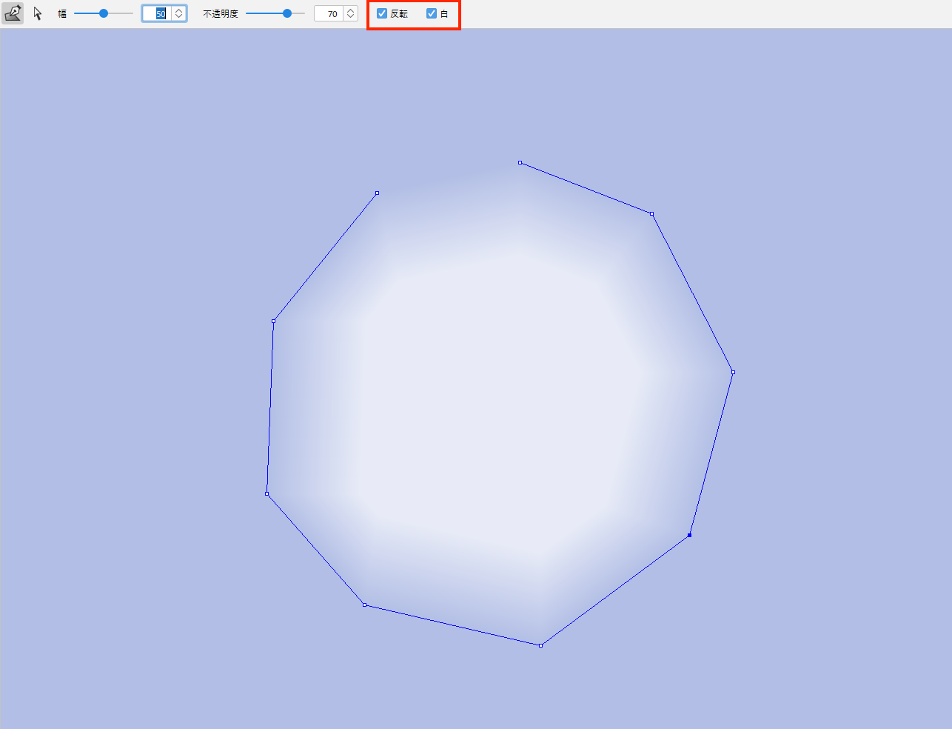Image resolution: width=952 pixels, height=729 pixels.
Task: Select the pen path drawing tool
Action: click(x=13, y=13)
